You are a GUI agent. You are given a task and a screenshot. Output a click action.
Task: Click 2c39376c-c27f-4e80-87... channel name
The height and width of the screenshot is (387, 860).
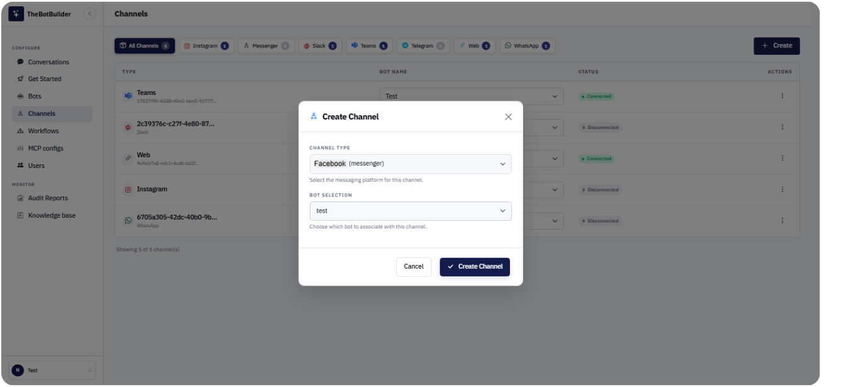(176, 124)
